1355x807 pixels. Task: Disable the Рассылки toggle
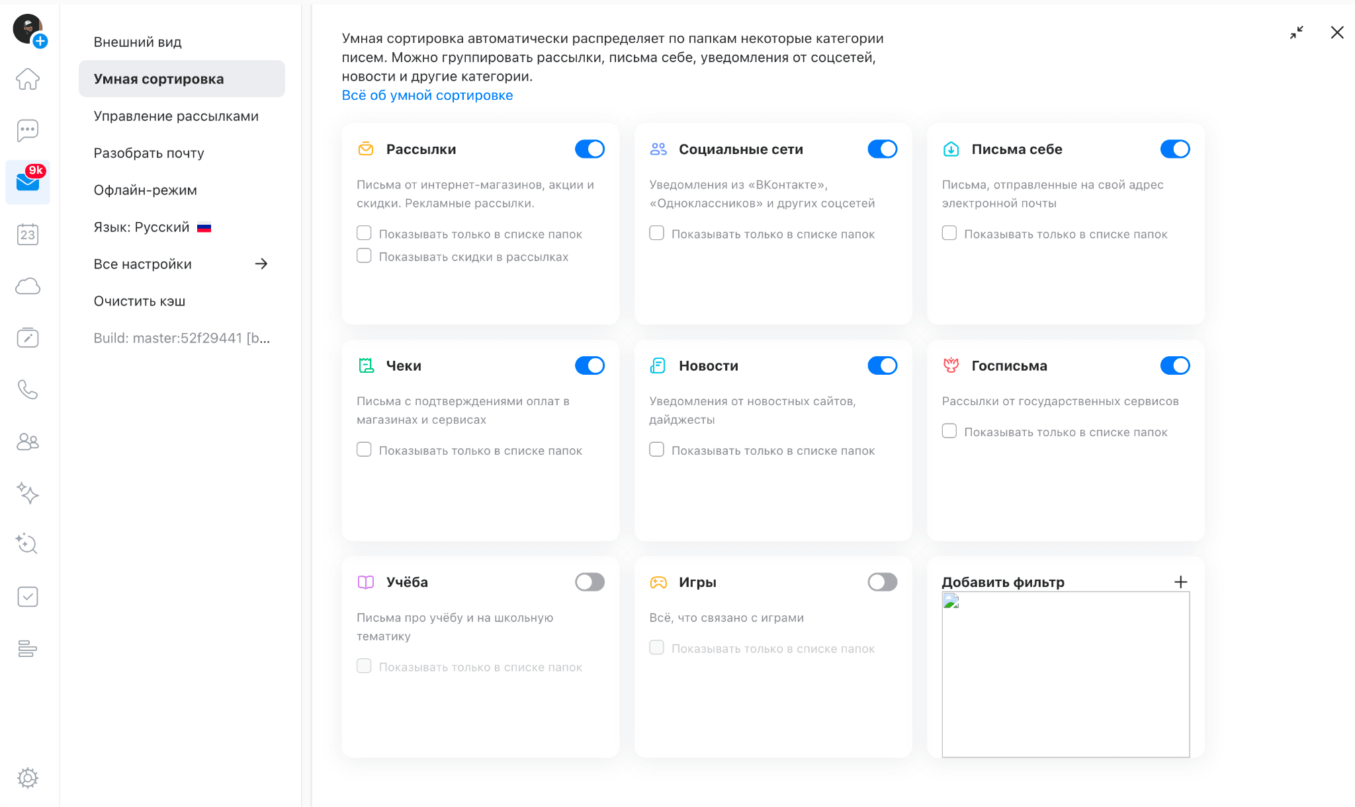[x=590, y=149]
